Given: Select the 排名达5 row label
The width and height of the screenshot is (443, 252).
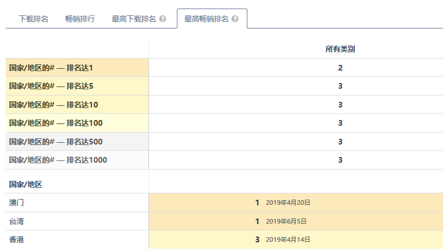Looking at the screenshot, I should (51, 86).
